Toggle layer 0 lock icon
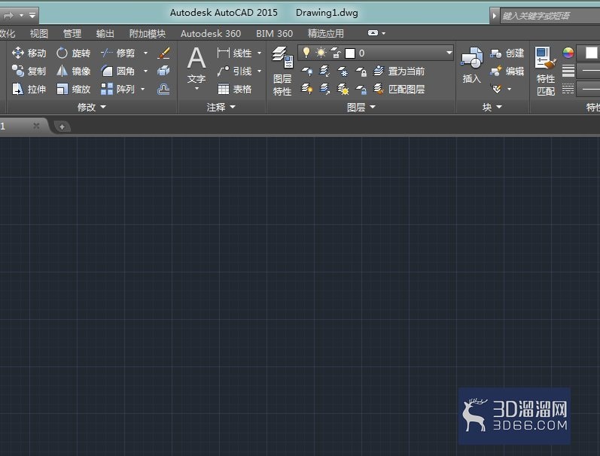600x456 pixels. coord(336,53)
